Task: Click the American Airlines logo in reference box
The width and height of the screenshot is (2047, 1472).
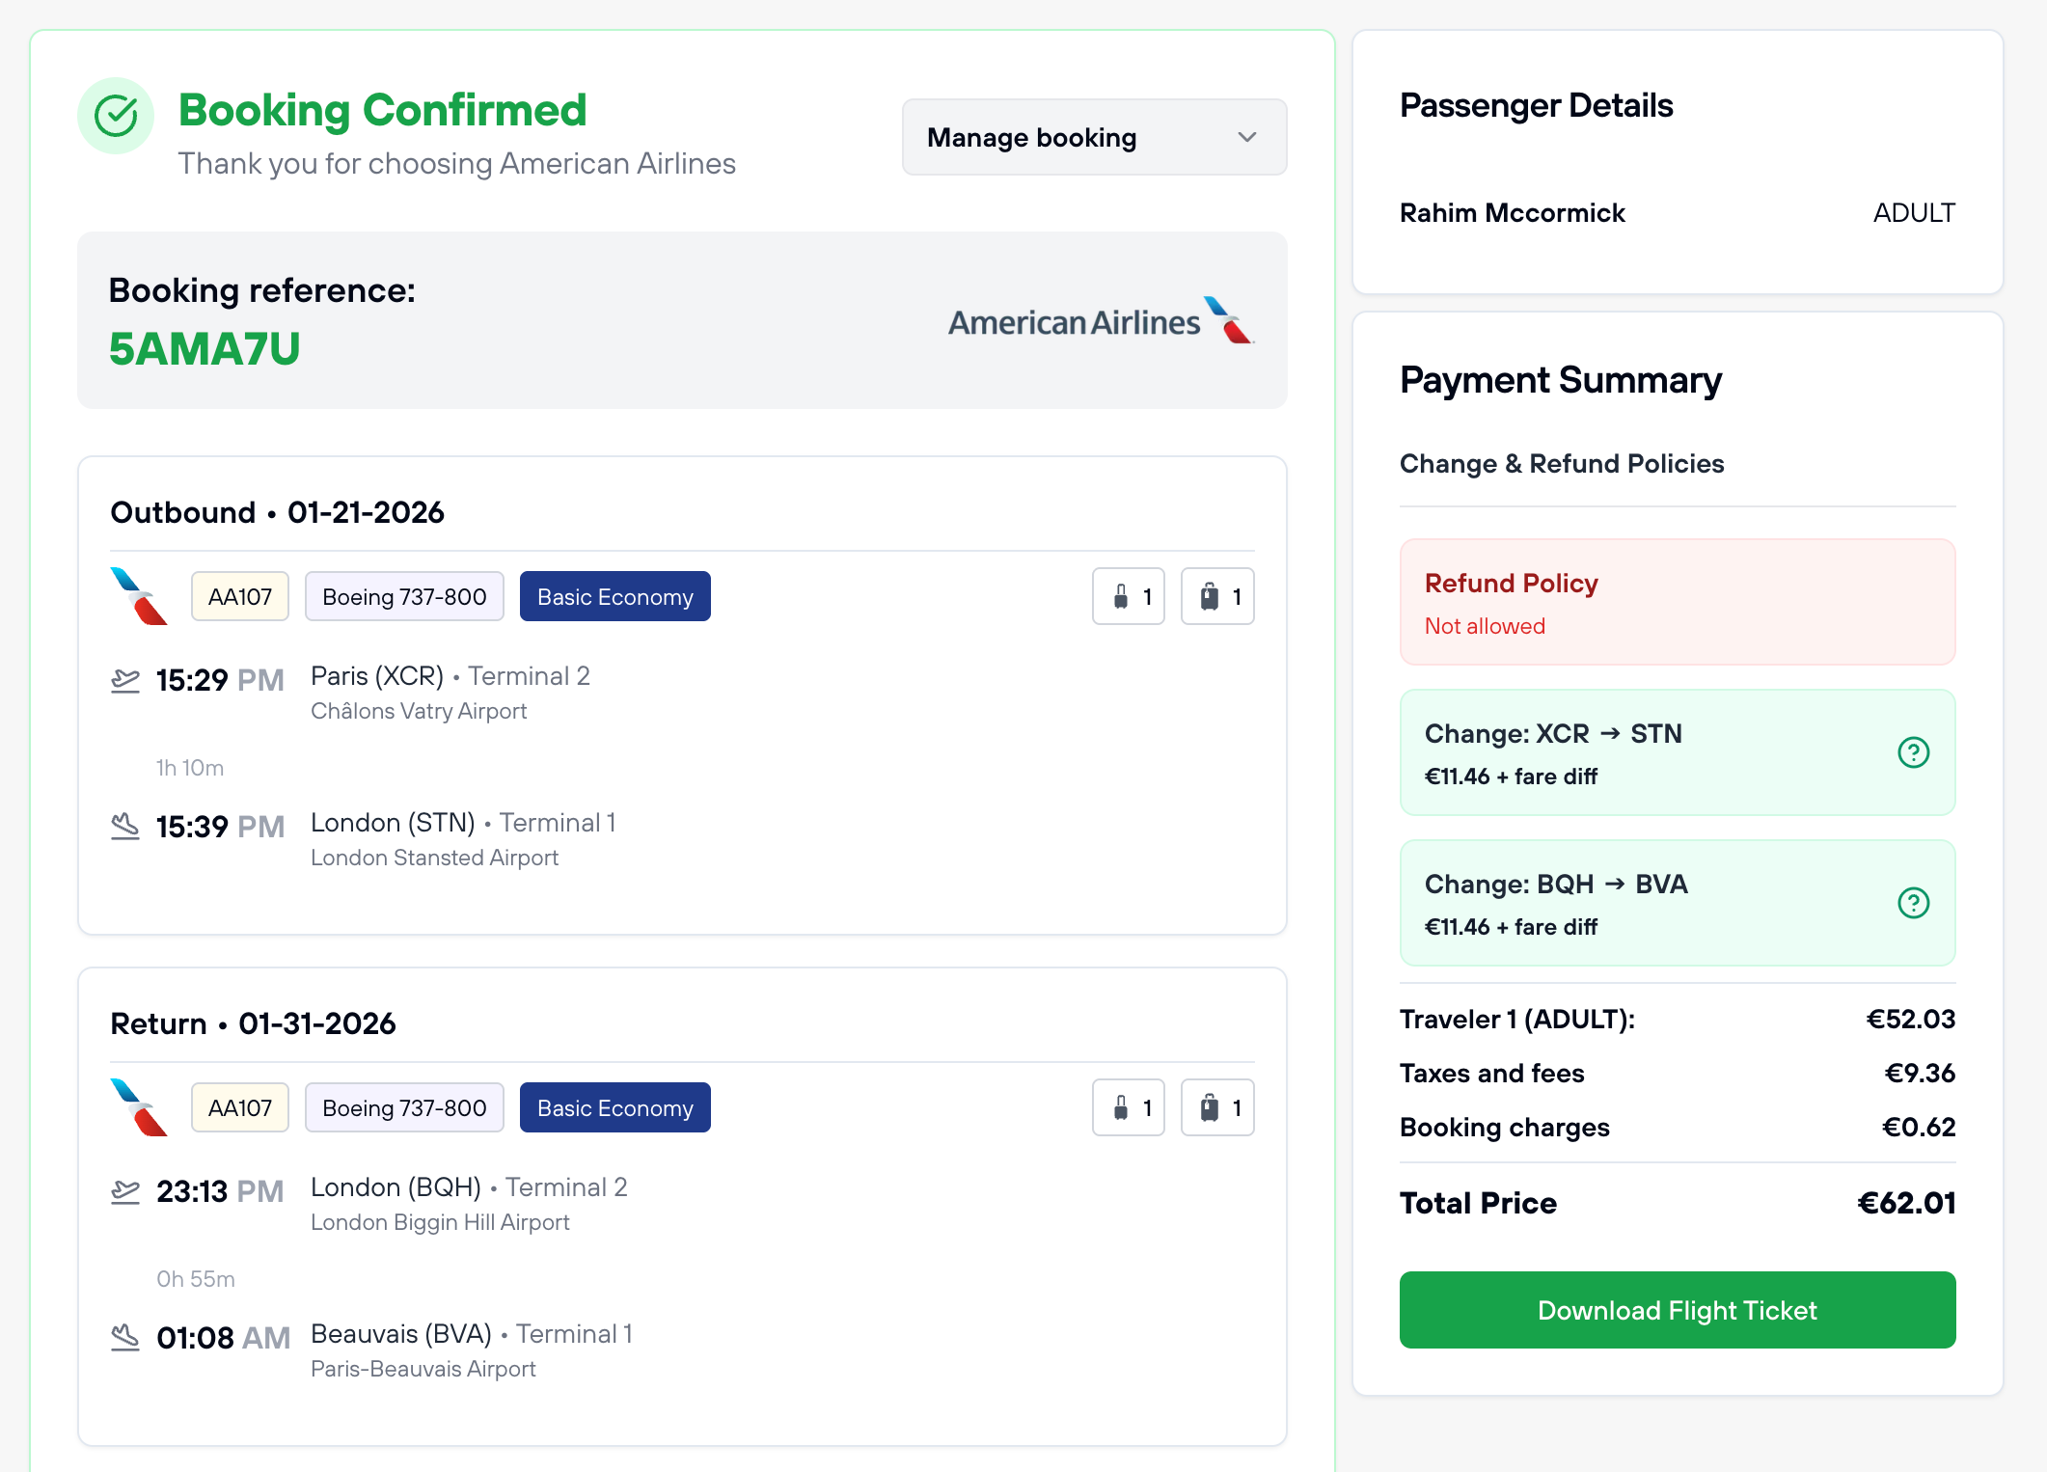Action: [1101, 321]
